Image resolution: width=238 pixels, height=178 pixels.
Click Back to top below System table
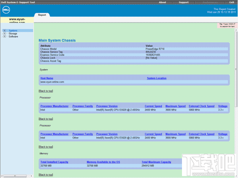(46, 91)
